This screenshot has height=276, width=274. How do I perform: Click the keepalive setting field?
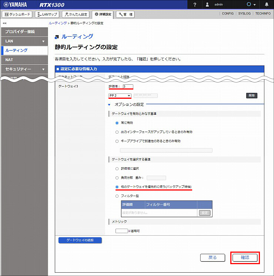click(166, 150)
